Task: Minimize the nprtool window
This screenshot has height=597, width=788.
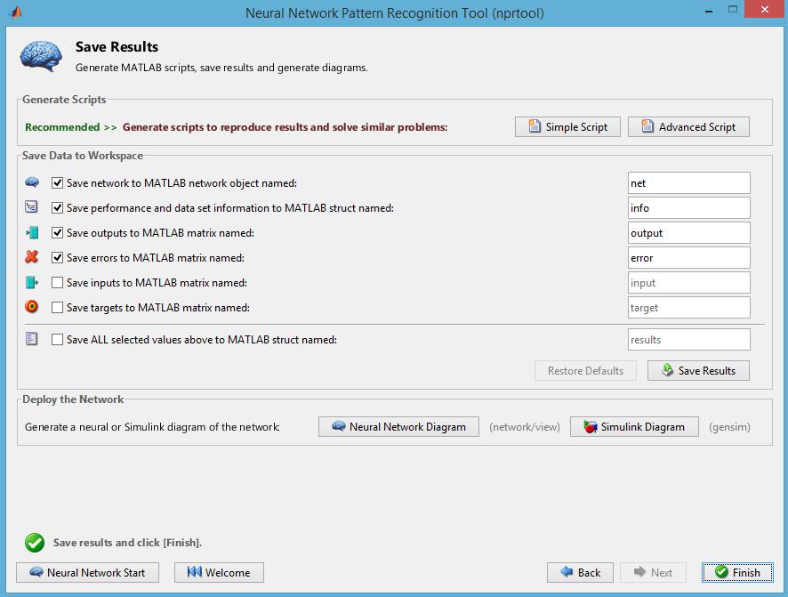Action: (709, 10)
